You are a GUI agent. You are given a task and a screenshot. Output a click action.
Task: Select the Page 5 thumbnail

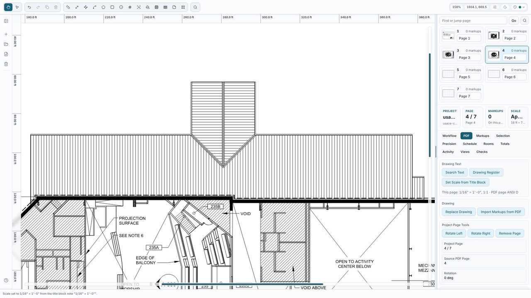pyautogui.click(x=448, y=74)
